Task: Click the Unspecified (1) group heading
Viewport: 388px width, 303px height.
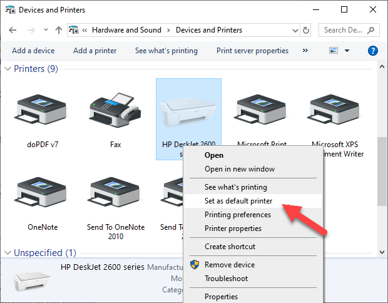Action: tap(45, 252)
